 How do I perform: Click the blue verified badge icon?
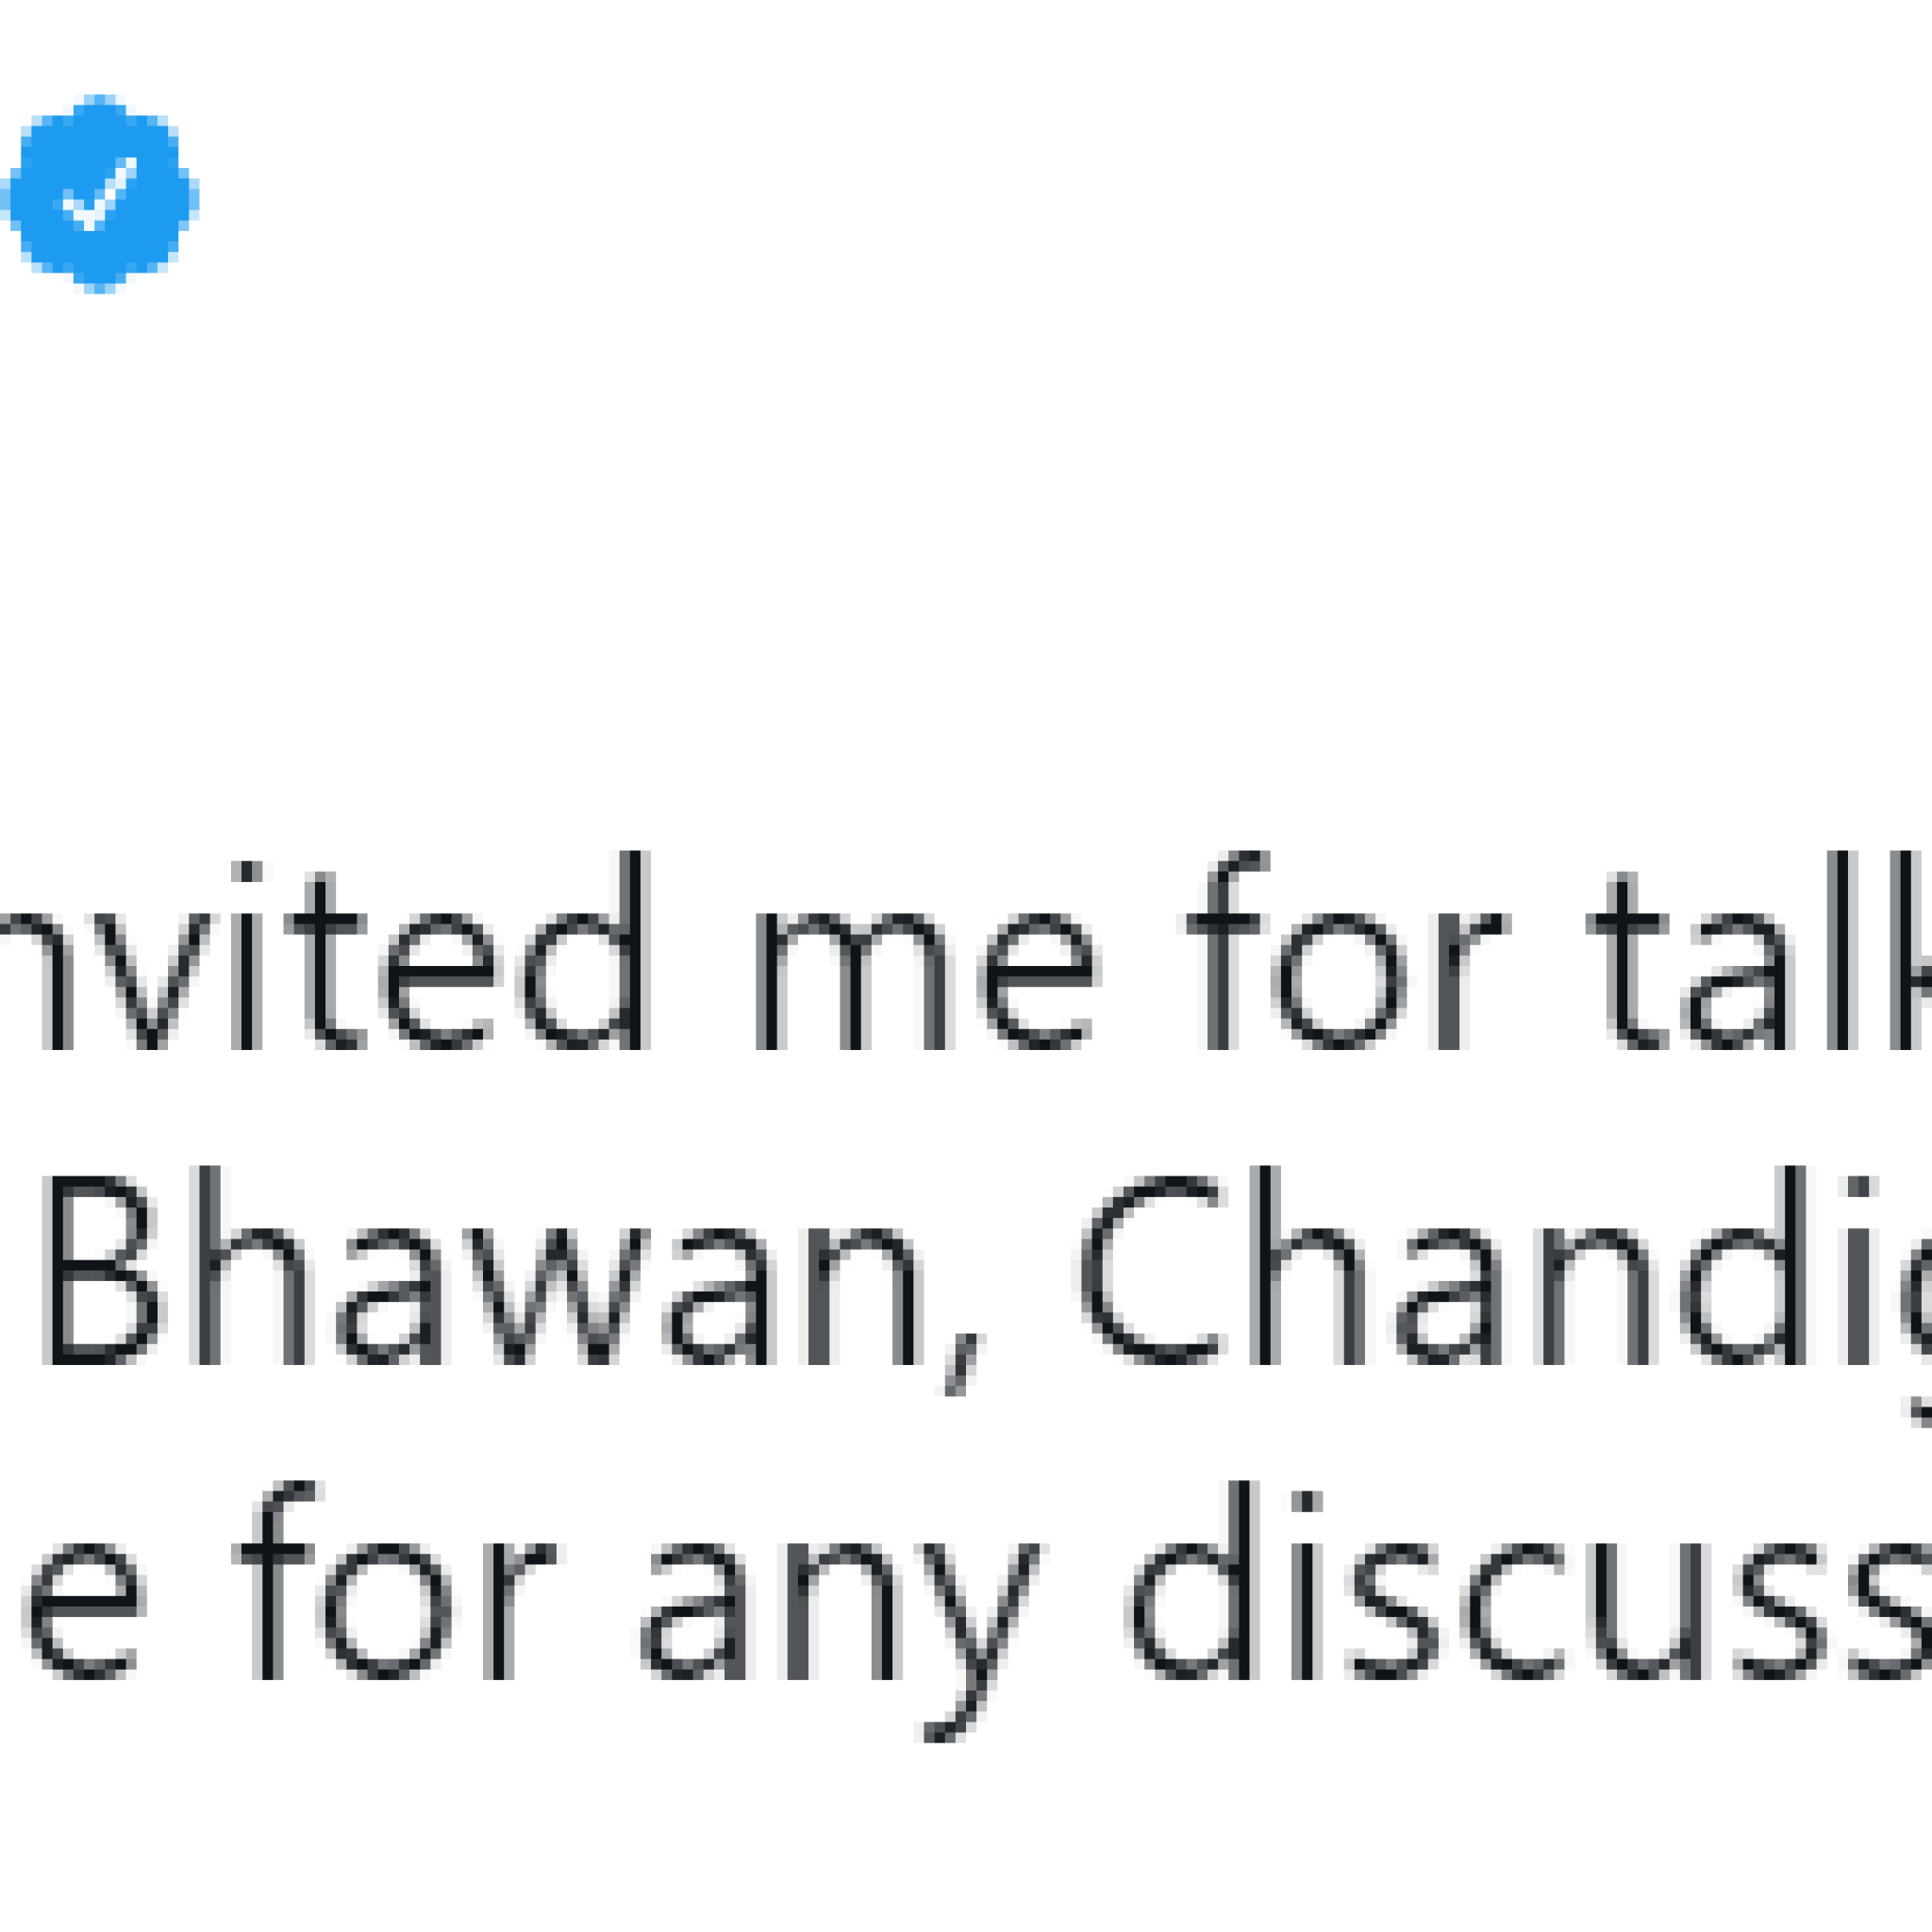point(99,194)
